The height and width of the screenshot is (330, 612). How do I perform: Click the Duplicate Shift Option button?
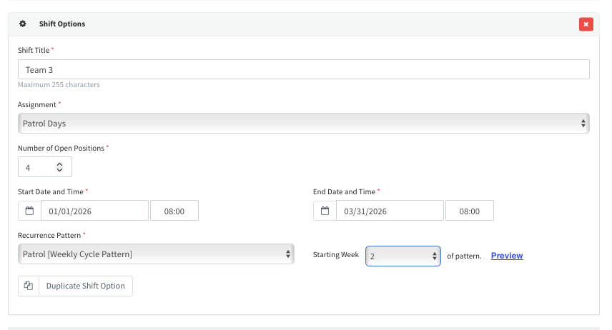[75, 286]
